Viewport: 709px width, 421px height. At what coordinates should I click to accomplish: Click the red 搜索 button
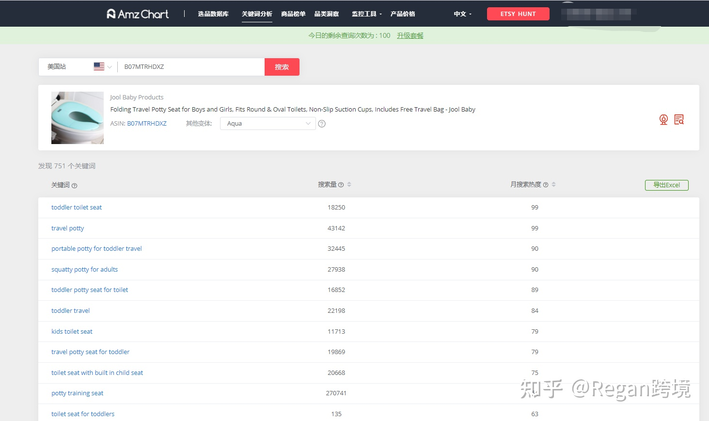tap(282, 67)
